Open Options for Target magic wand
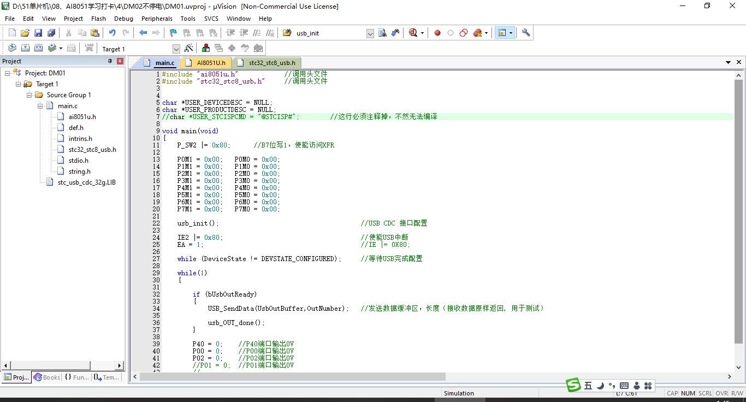746x402 pixels. [189, 49]
